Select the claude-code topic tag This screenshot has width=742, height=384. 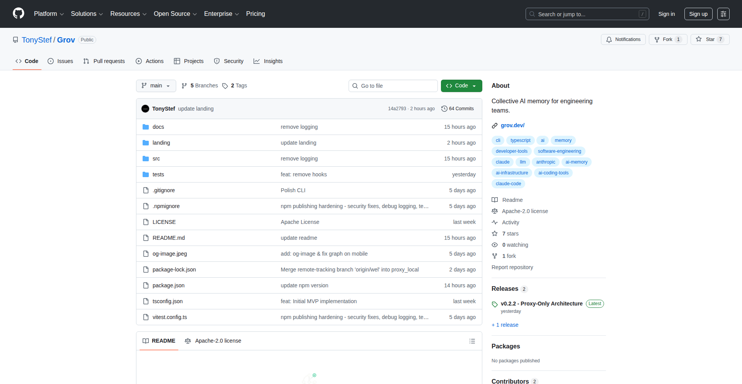pos(508,184)
